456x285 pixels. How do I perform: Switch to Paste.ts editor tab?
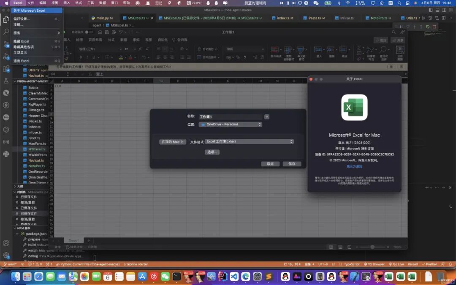314,18
